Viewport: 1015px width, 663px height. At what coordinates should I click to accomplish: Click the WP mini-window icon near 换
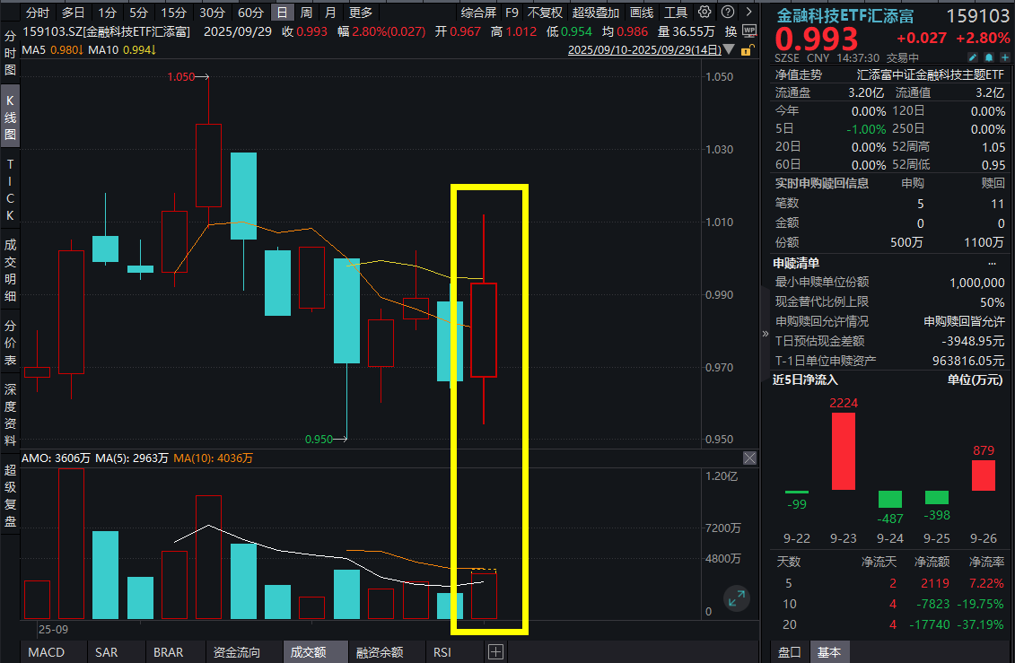point(751,31)
